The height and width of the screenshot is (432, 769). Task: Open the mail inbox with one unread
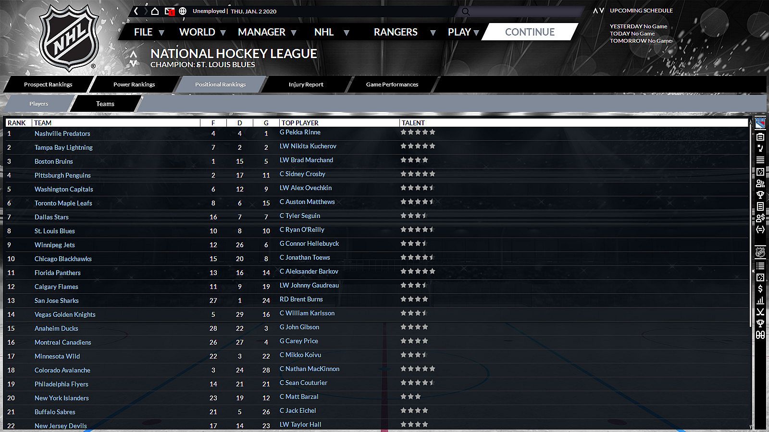coord(169,11)
